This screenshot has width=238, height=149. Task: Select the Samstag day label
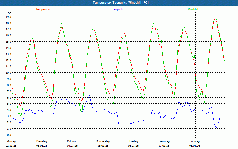pyautogui.click(x=164, y=141)
